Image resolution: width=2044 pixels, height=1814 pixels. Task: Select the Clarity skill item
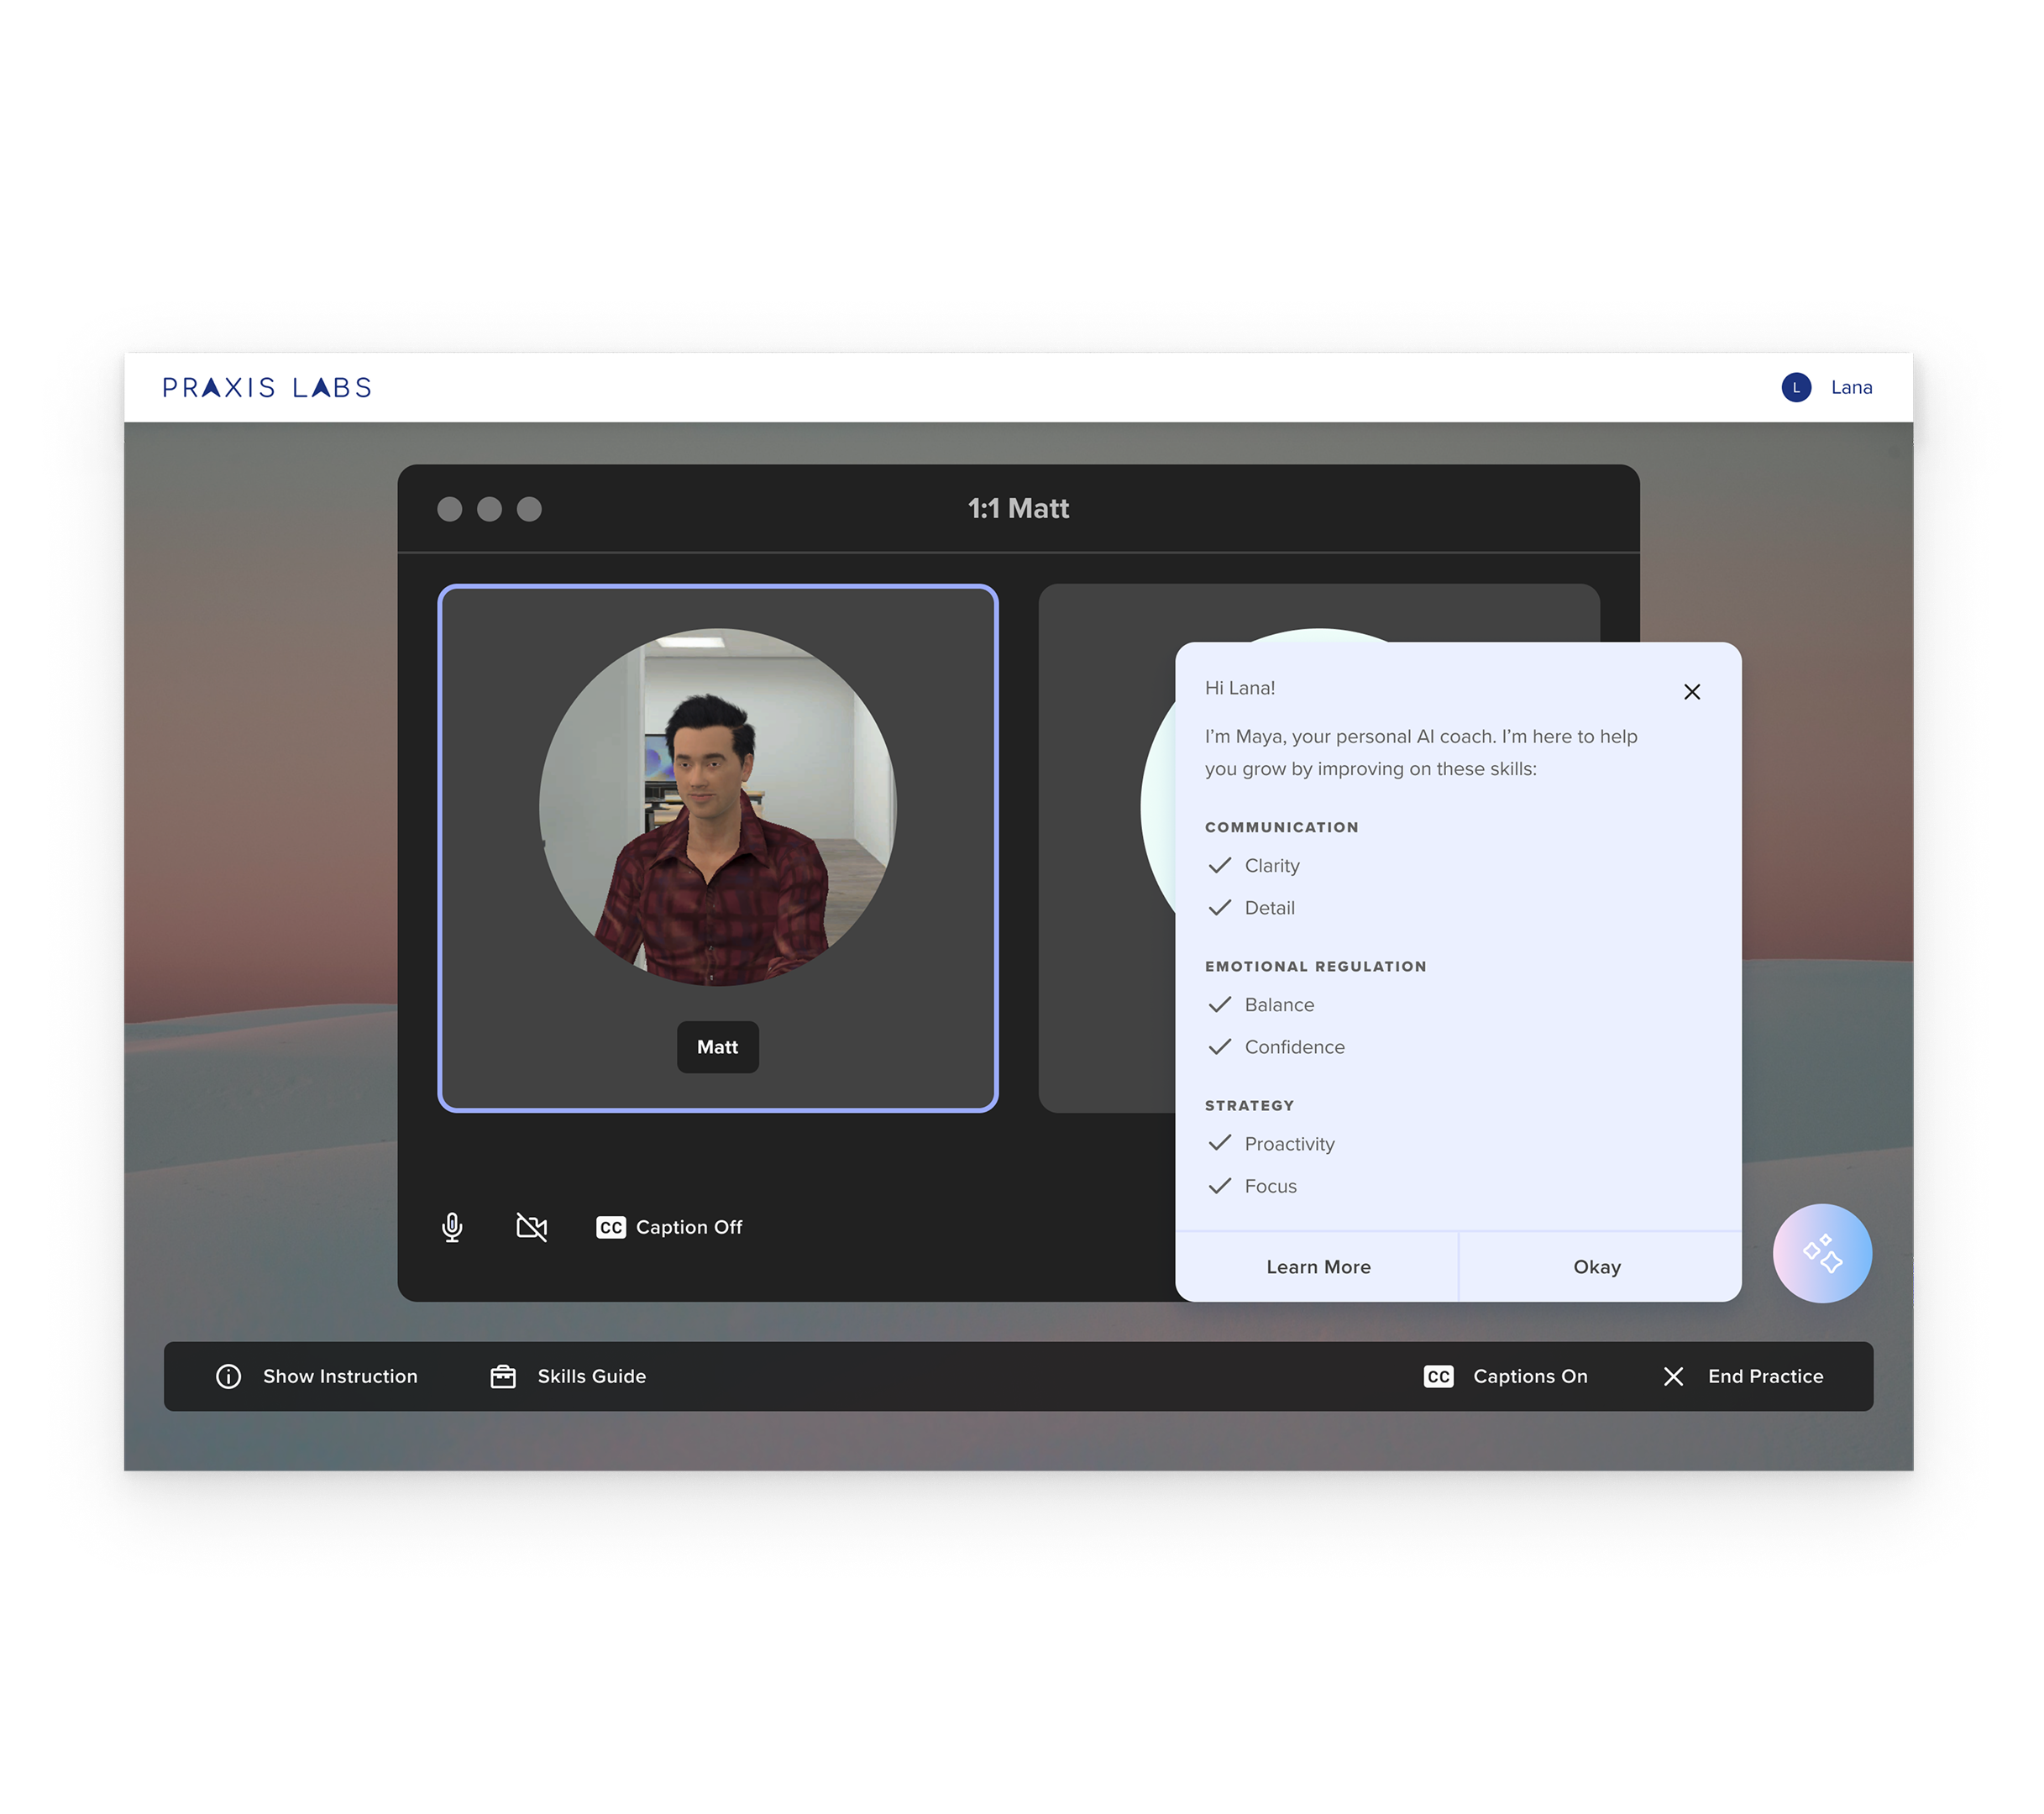click(x=1271, y=866)
